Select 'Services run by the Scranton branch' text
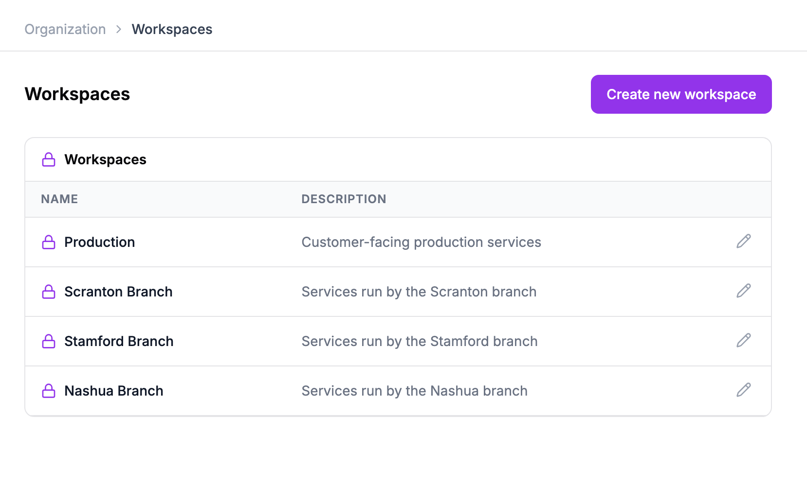This screenshot has height=486, width=807. click(419, 292)
